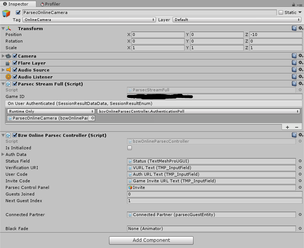Click the Add Component button
Viewport: 304px width, 248px height.
[151, 240]
